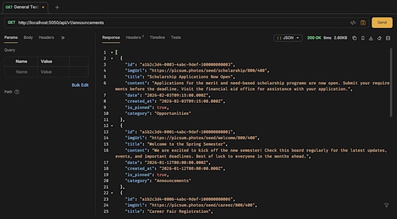Image resolution: width=397 pixels, height=219 pixels.
Task: Click the 2.60KB response size label
Action: [x=340, y=38]
